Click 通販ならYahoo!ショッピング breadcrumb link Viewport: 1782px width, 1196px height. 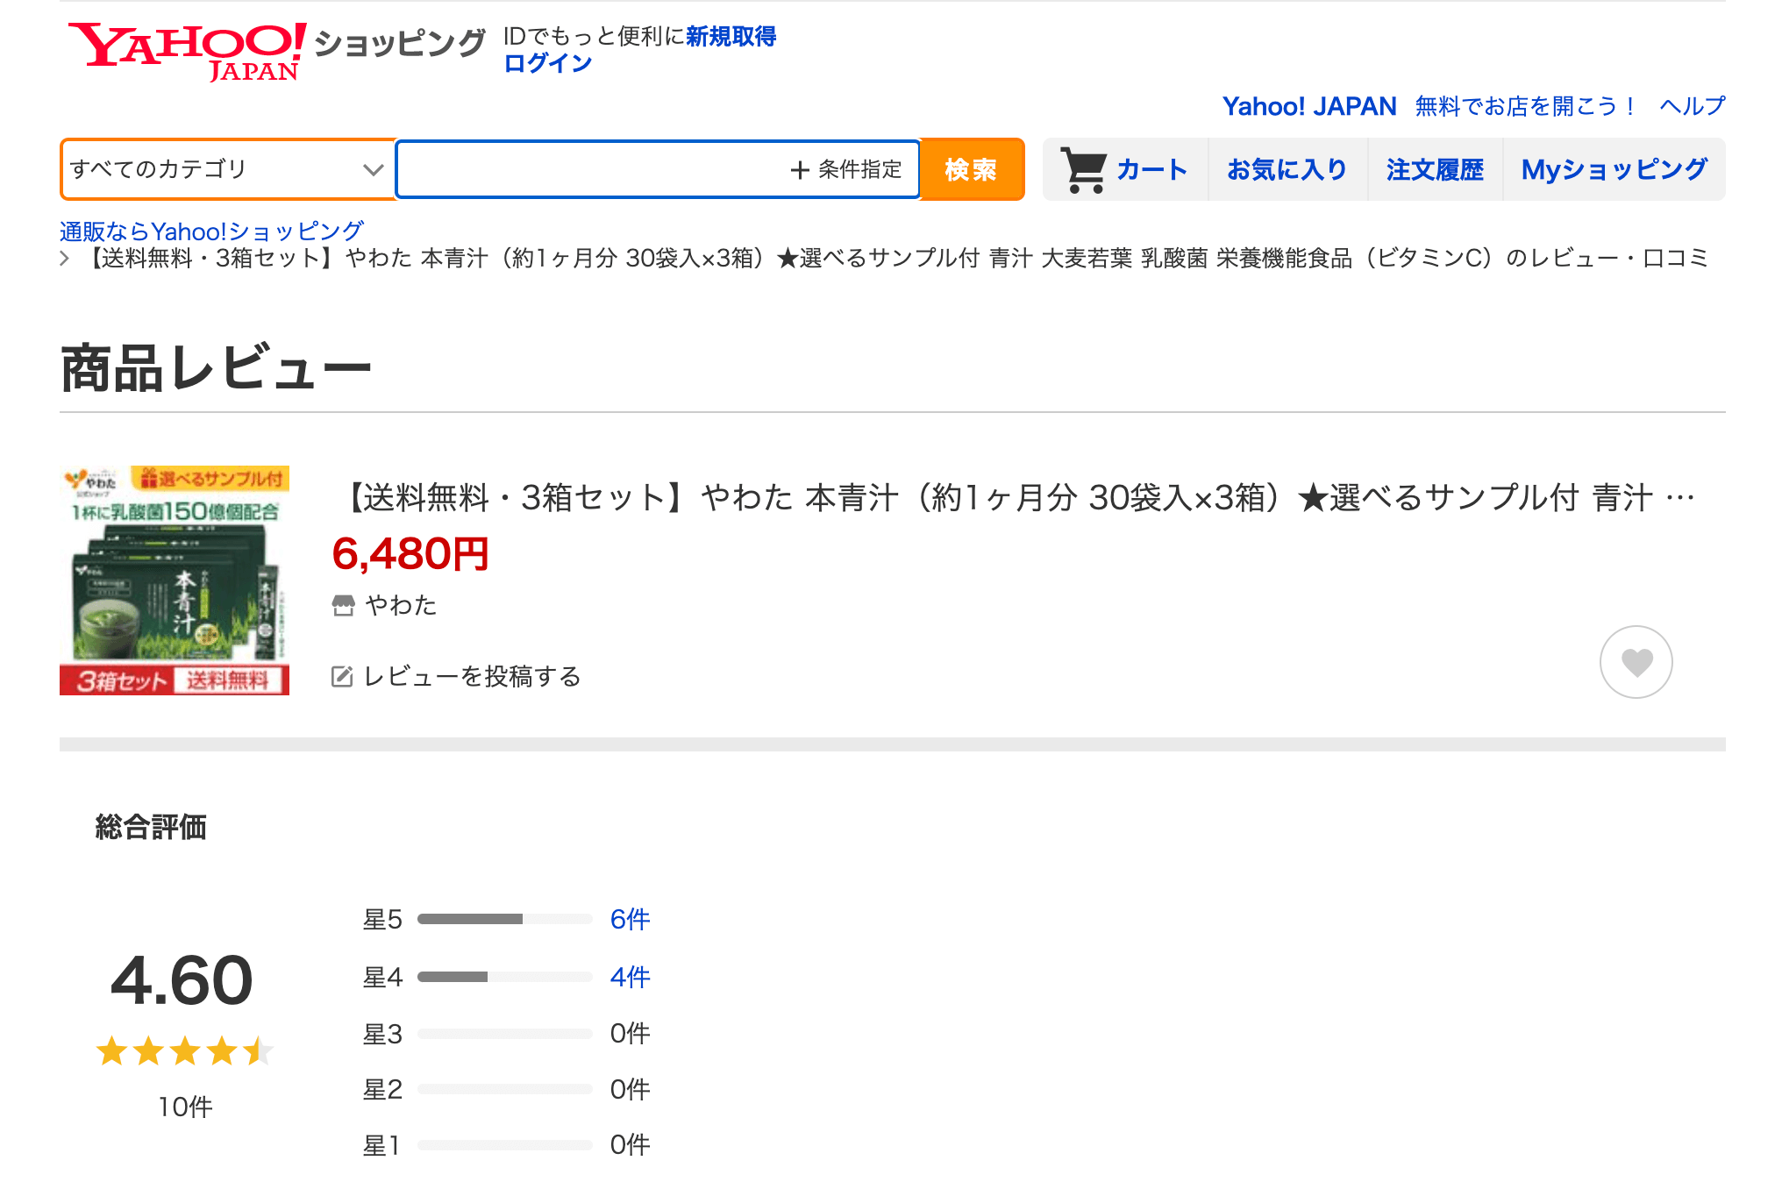coord(211,231)
